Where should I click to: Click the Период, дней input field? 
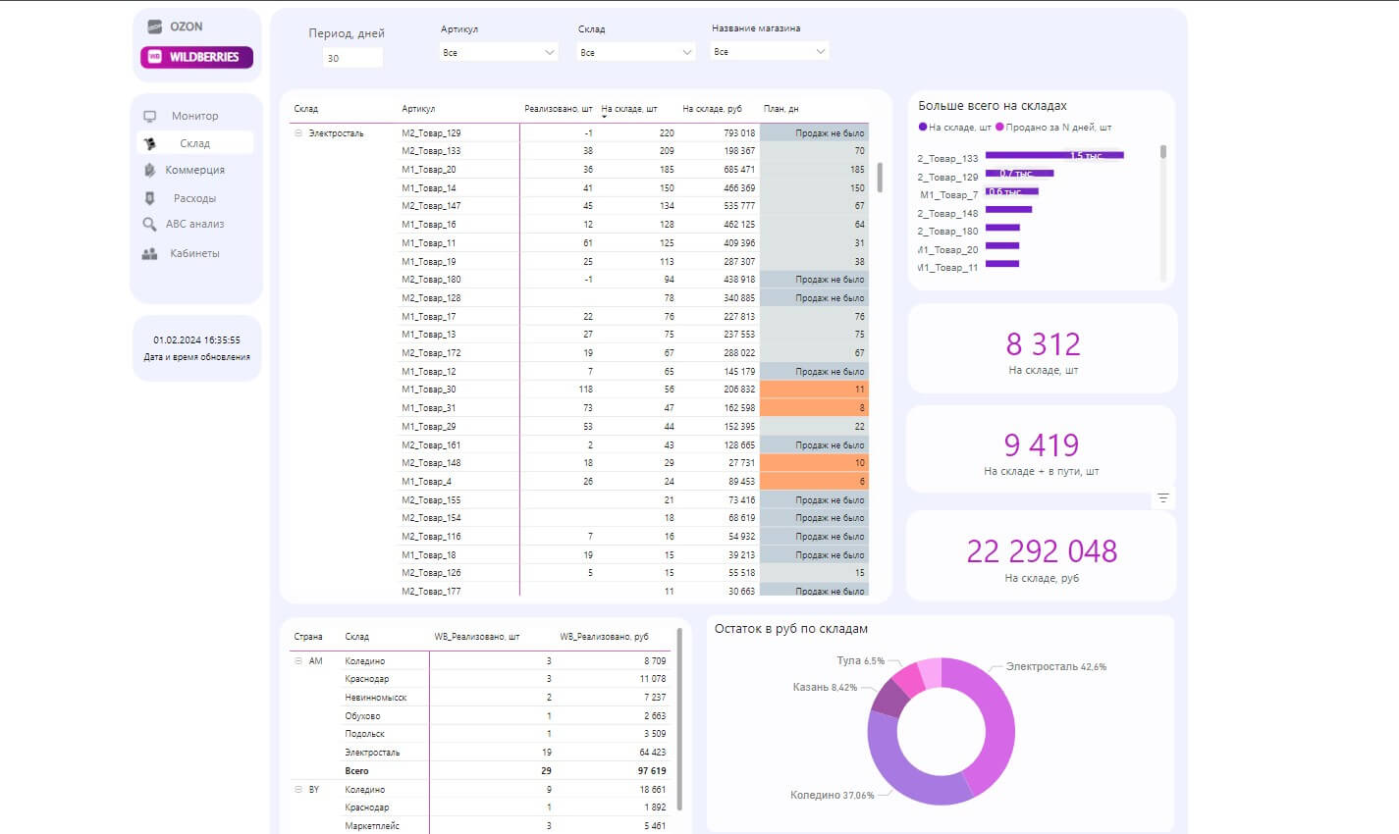(x=352, y=58)
